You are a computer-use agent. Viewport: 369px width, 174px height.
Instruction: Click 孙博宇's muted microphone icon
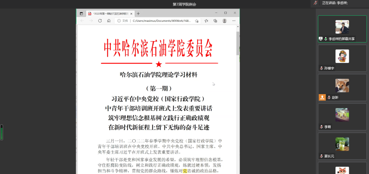tap(322, 68)
